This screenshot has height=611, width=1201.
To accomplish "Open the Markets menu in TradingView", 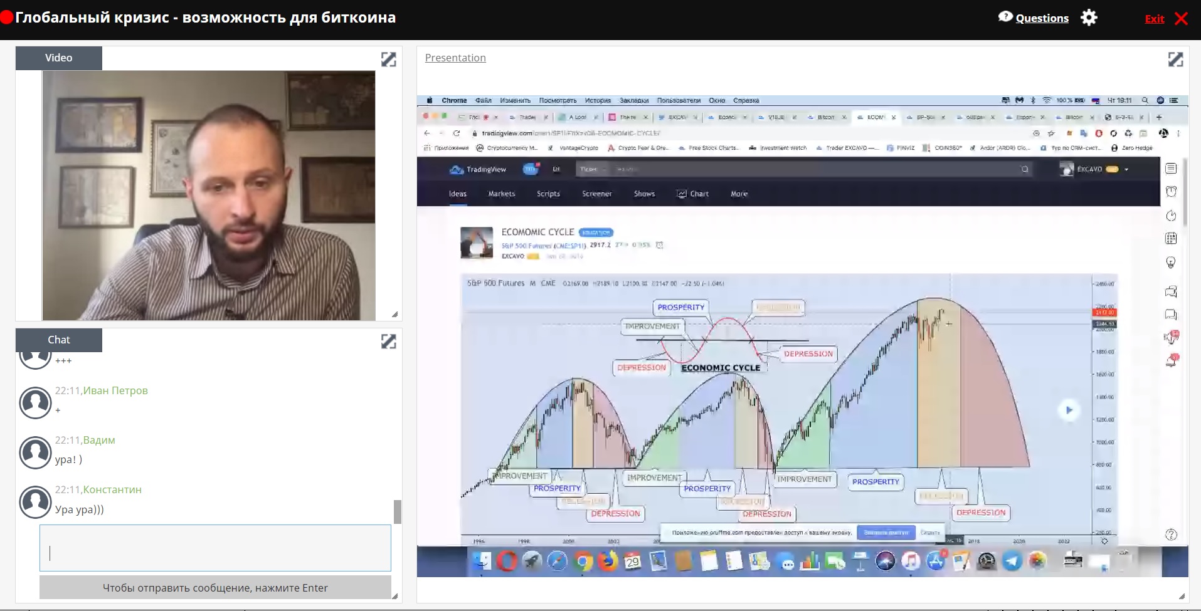I will 501,194.
